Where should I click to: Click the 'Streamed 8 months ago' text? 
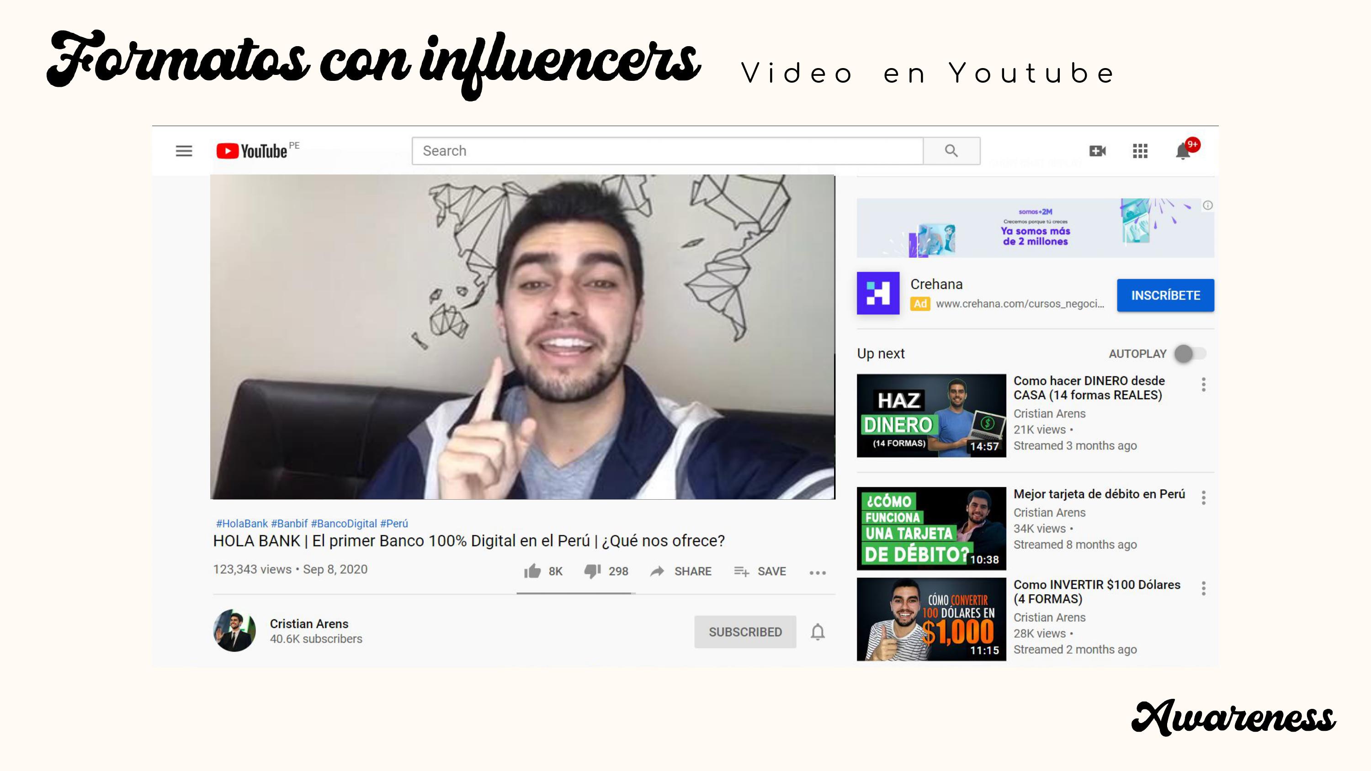[x=1075, y=544]
